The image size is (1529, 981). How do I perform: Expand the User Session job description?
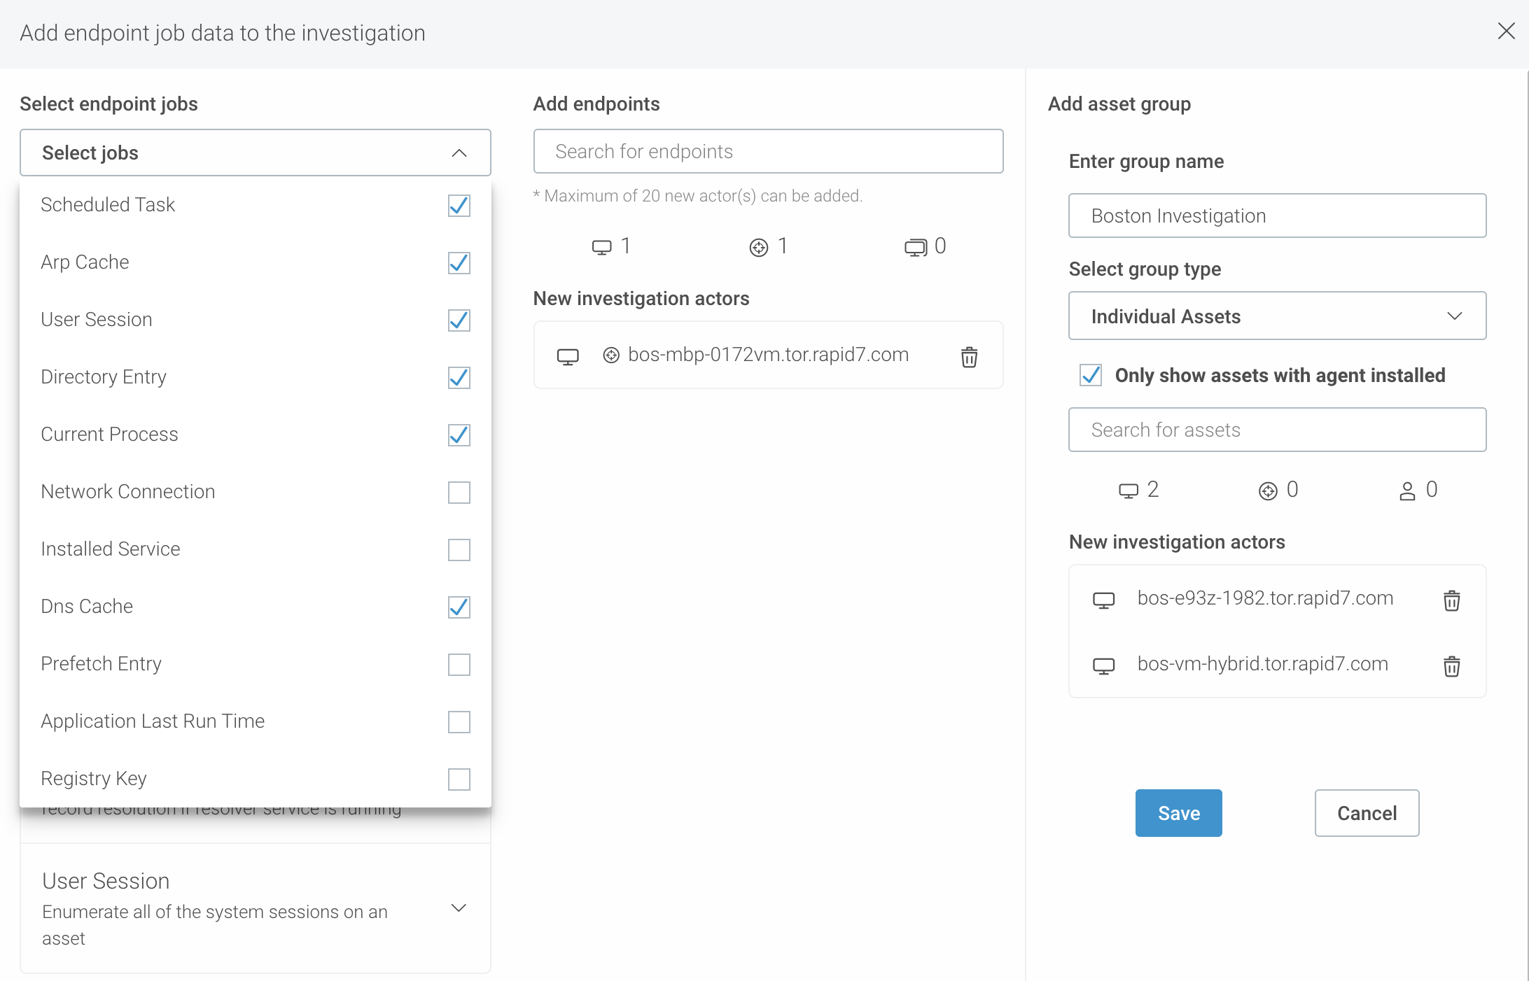(459, 908)
